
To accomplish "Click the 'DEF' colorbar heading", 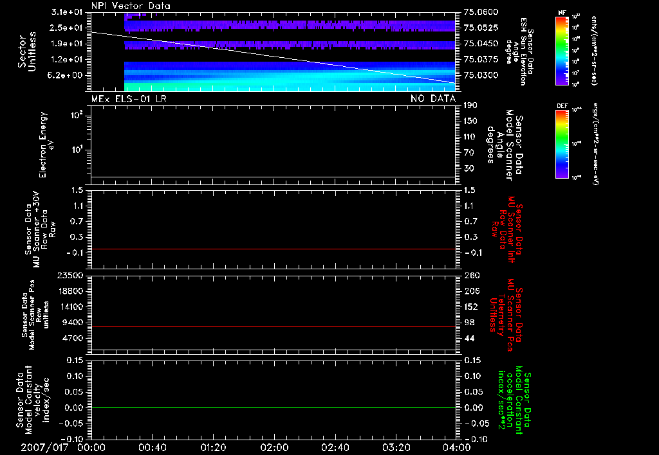I will click(562, 106).
